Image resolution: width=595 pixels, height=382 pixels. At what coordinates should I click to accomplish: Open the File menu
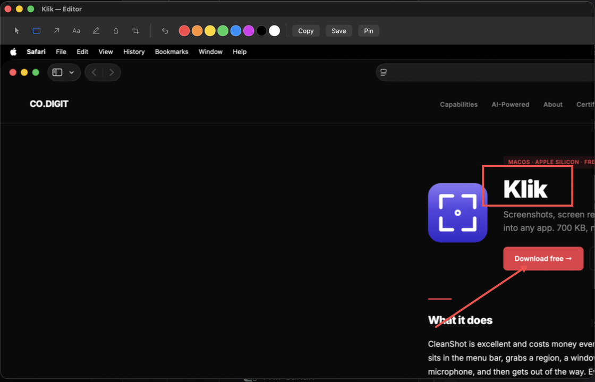click(x=61, y=52)
